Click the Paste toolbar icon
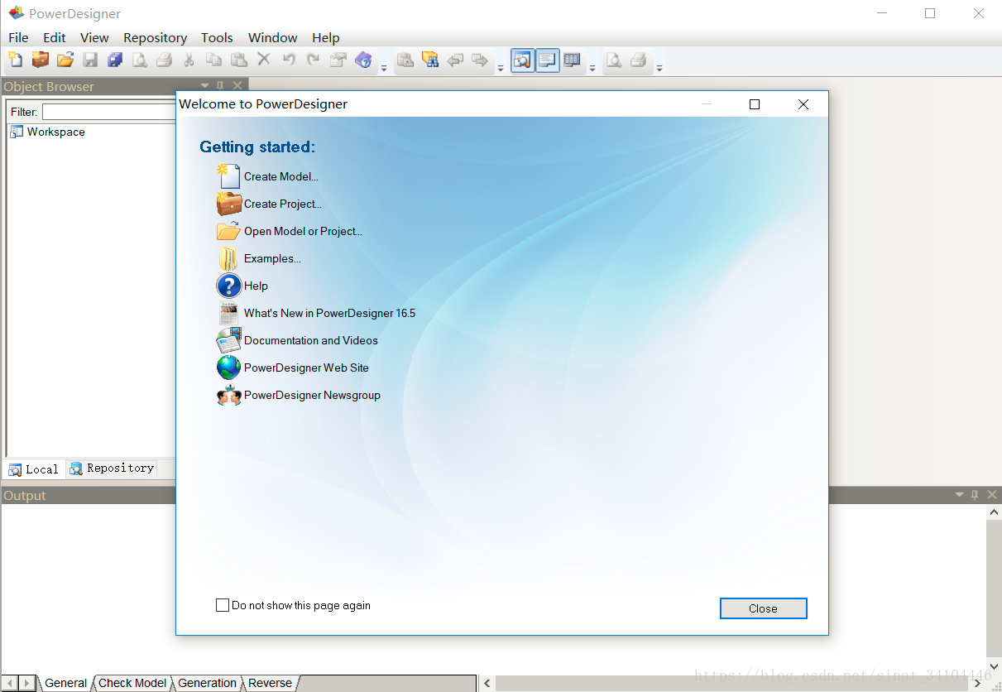Screen dimensions: 1002x692 239,60
